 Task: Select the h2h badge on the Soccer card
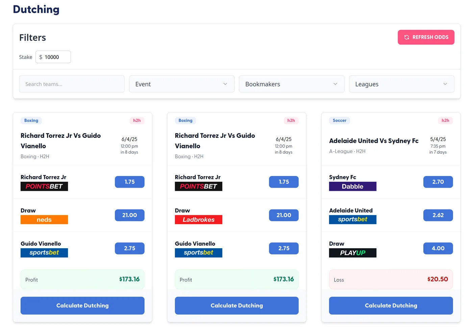pyautogui.click(x=445, y=120)
